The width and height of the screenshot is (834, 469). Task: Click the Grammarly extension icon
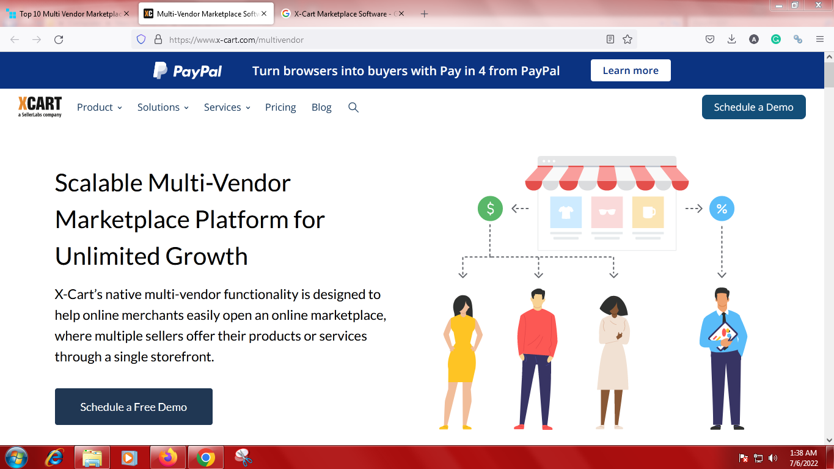tap(776, 39)
